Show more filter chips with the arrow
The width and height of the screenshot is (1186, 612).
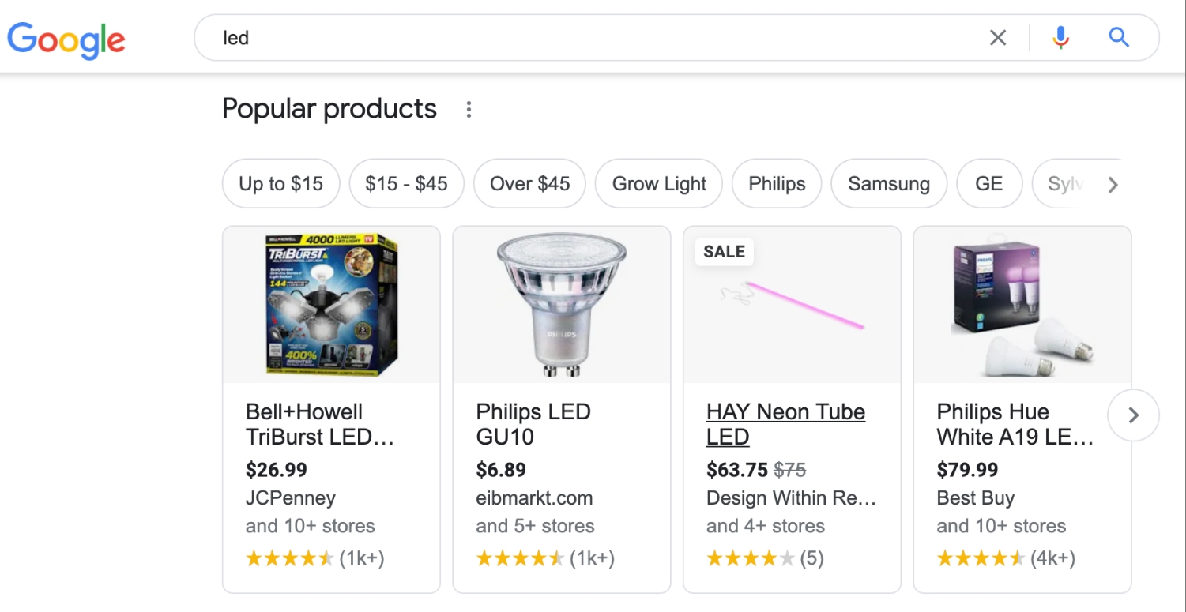point(1113,185)
